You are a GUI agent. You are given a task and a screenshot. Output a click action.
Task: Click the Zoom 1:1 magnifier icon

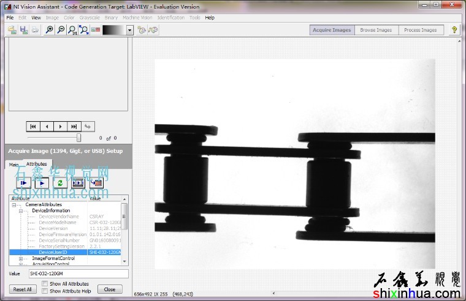pyautogui.click(x=72, y=30)
